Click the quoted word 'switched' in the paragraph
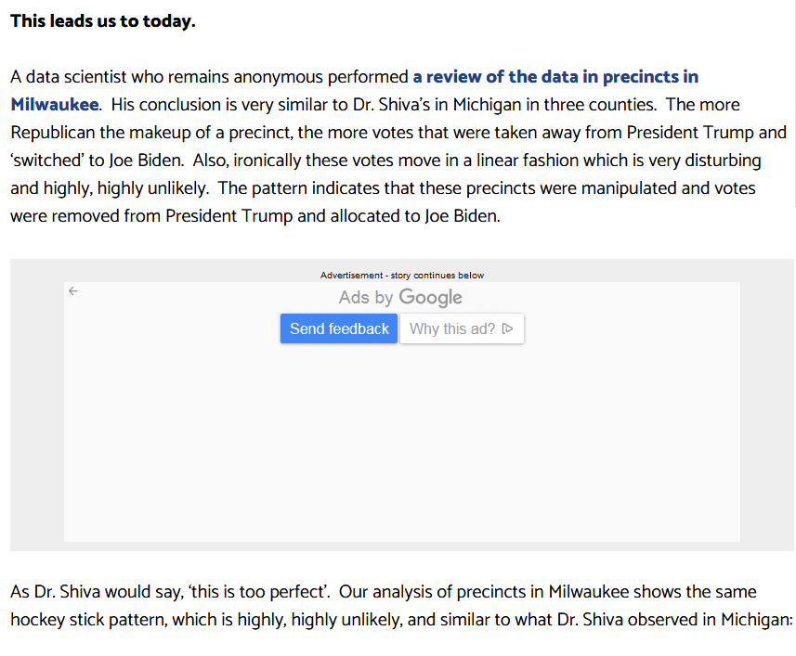The height and width of the screenshot is (656, 796). (47, 161)
